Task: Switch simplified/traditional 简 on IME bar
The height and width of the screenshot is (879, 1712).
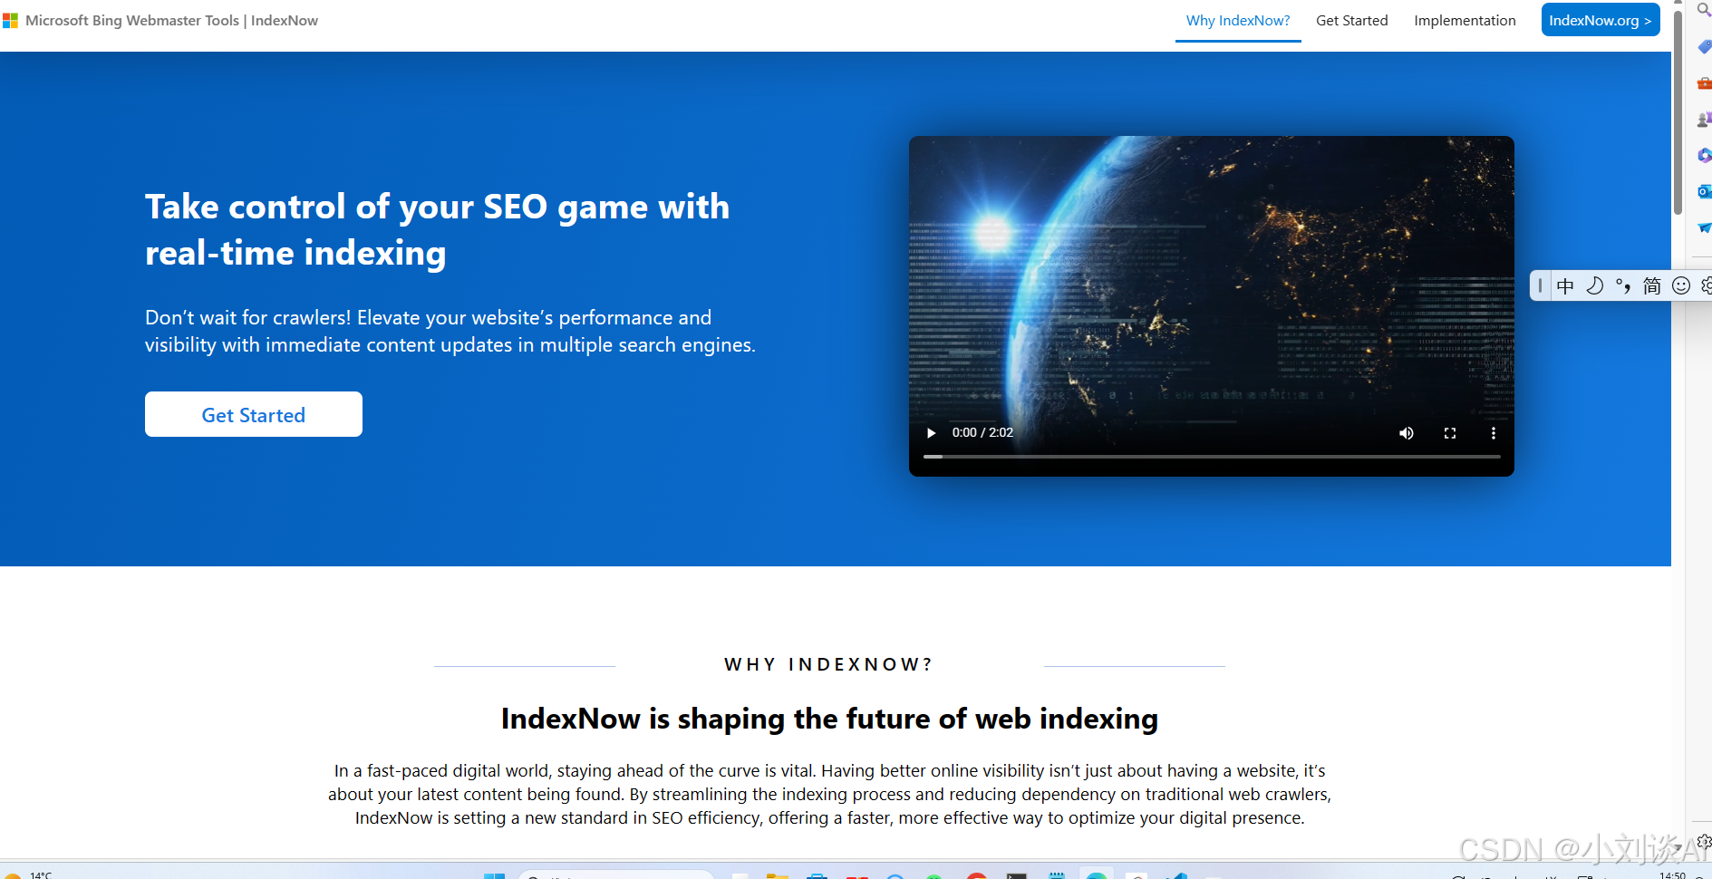Action: (x=1652, y=286)
